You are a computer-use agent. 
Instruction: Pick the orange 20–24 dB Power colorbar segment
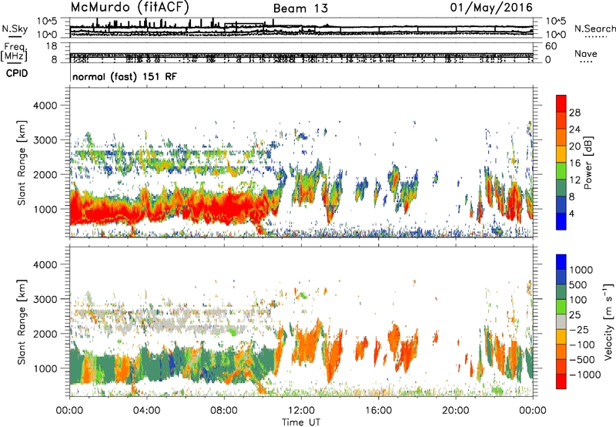point(561,137)
